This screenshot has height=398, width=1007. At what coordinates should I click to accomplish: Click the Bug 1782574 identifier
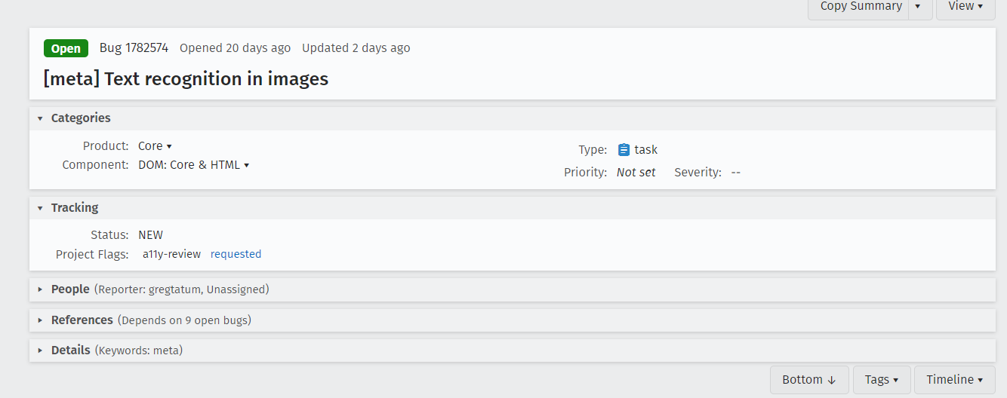pyautogui.click(x=134, y=48)
